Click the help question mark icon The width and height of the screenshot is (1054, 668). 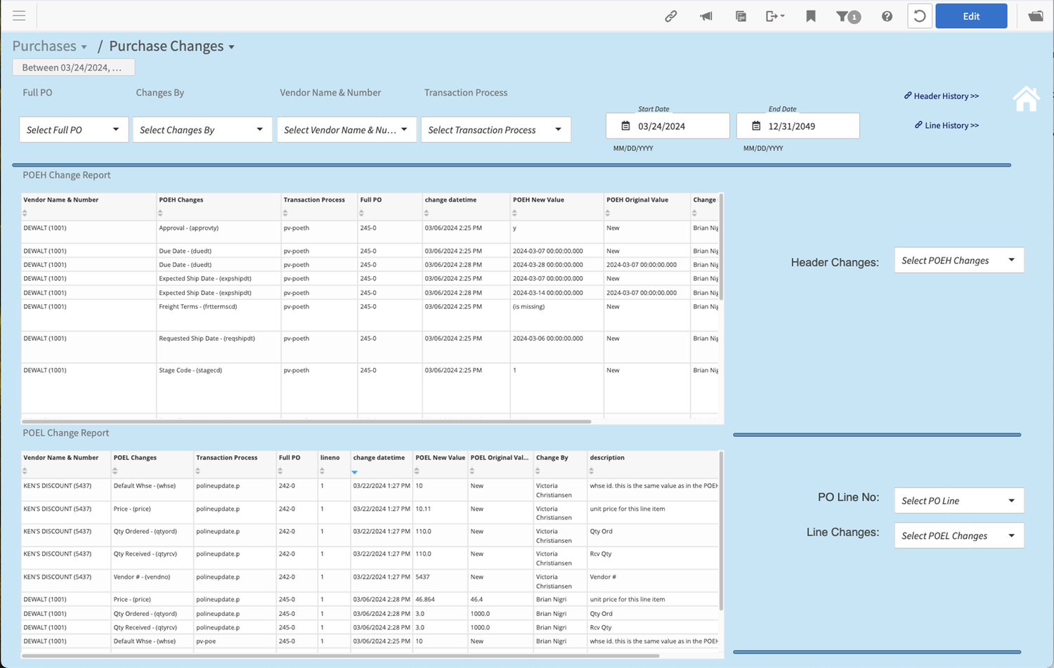coord(887,15)
